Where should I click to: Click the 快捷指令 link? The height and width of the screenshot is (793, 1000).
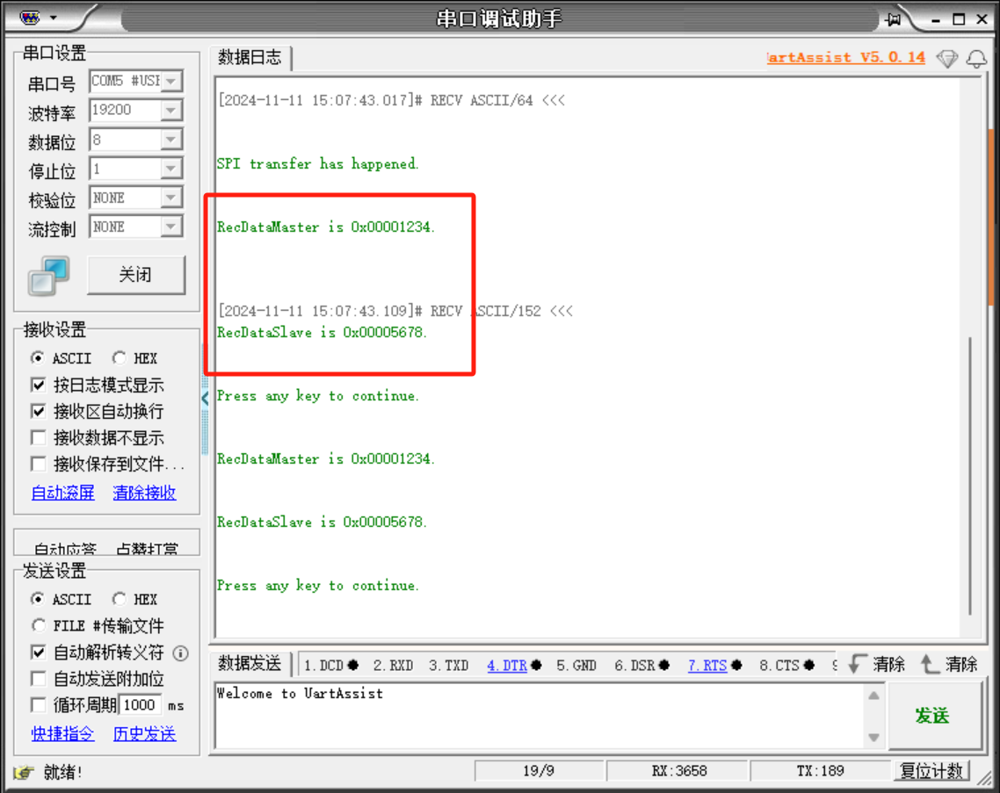(63, 733)
